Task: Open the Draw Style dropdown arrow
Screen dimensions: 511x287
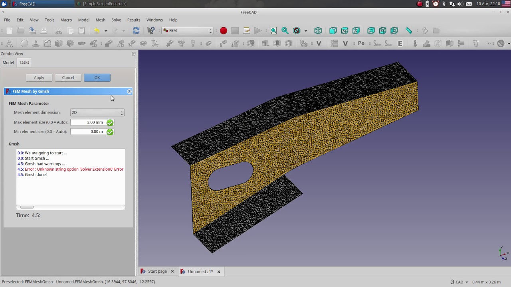Action: 306,31
